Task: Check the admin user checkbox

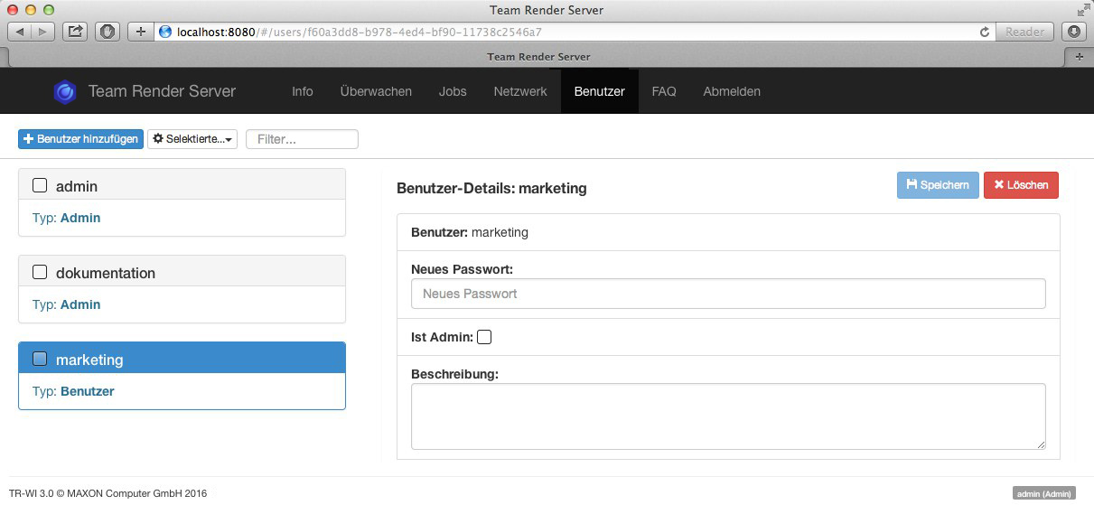Action: click(x=40, y=186)
